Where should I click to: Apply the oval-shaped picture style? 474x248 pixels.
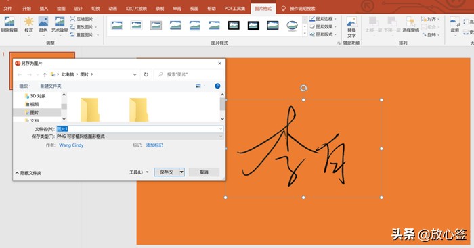click(292, 26)
